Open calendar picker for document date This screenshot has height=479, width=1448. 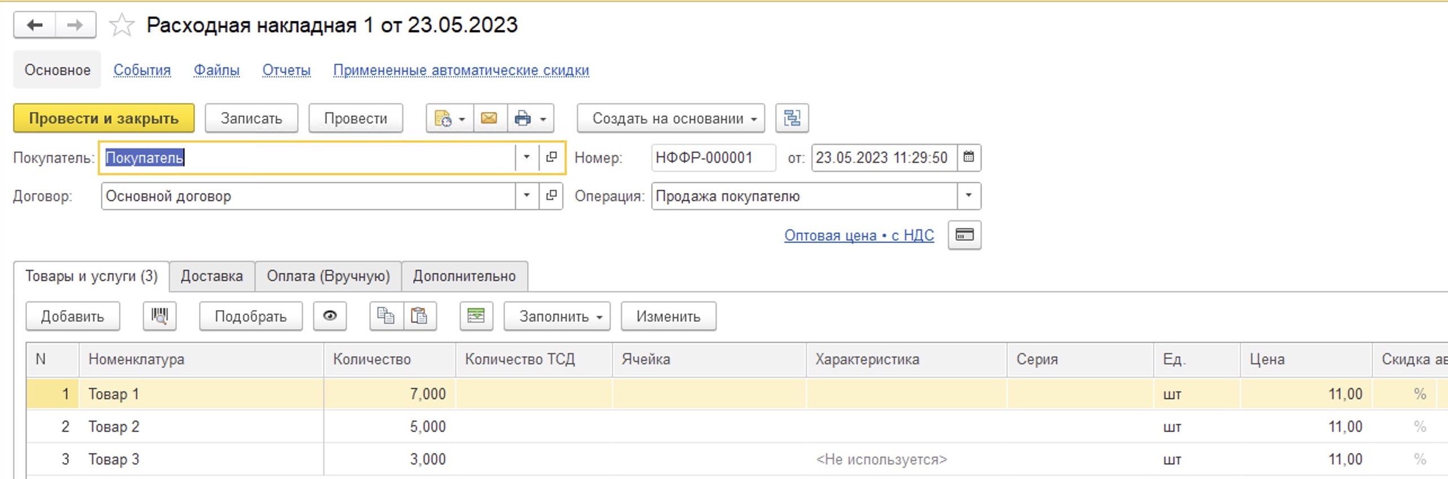click(x=969, y=158)
